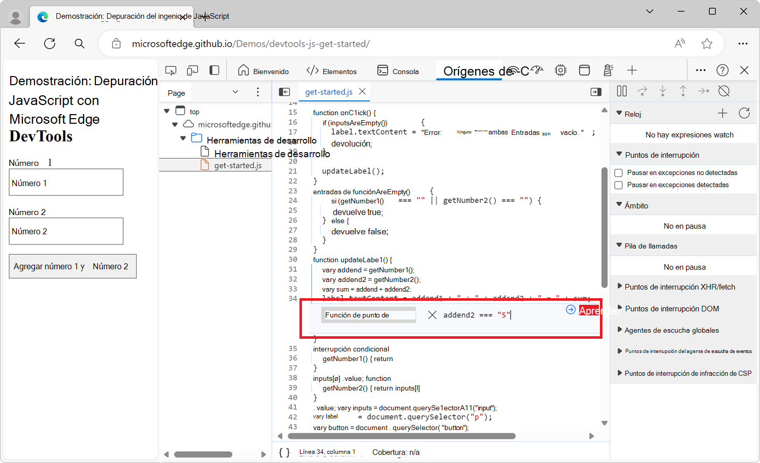Select the Inspect element tool icon

coord(170,70)
